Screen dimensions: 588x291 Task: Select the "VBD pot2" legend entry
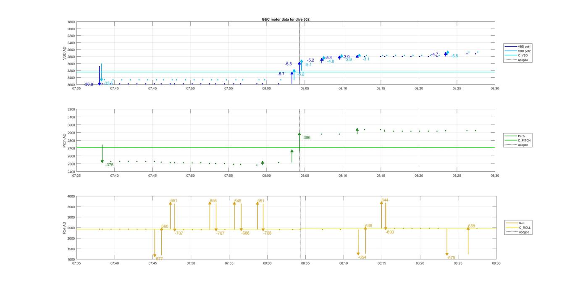point(519,51)
